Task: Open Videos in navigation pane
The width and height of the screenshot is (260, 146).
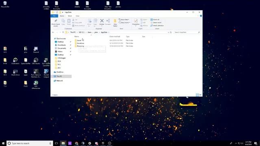Action: 60,52
